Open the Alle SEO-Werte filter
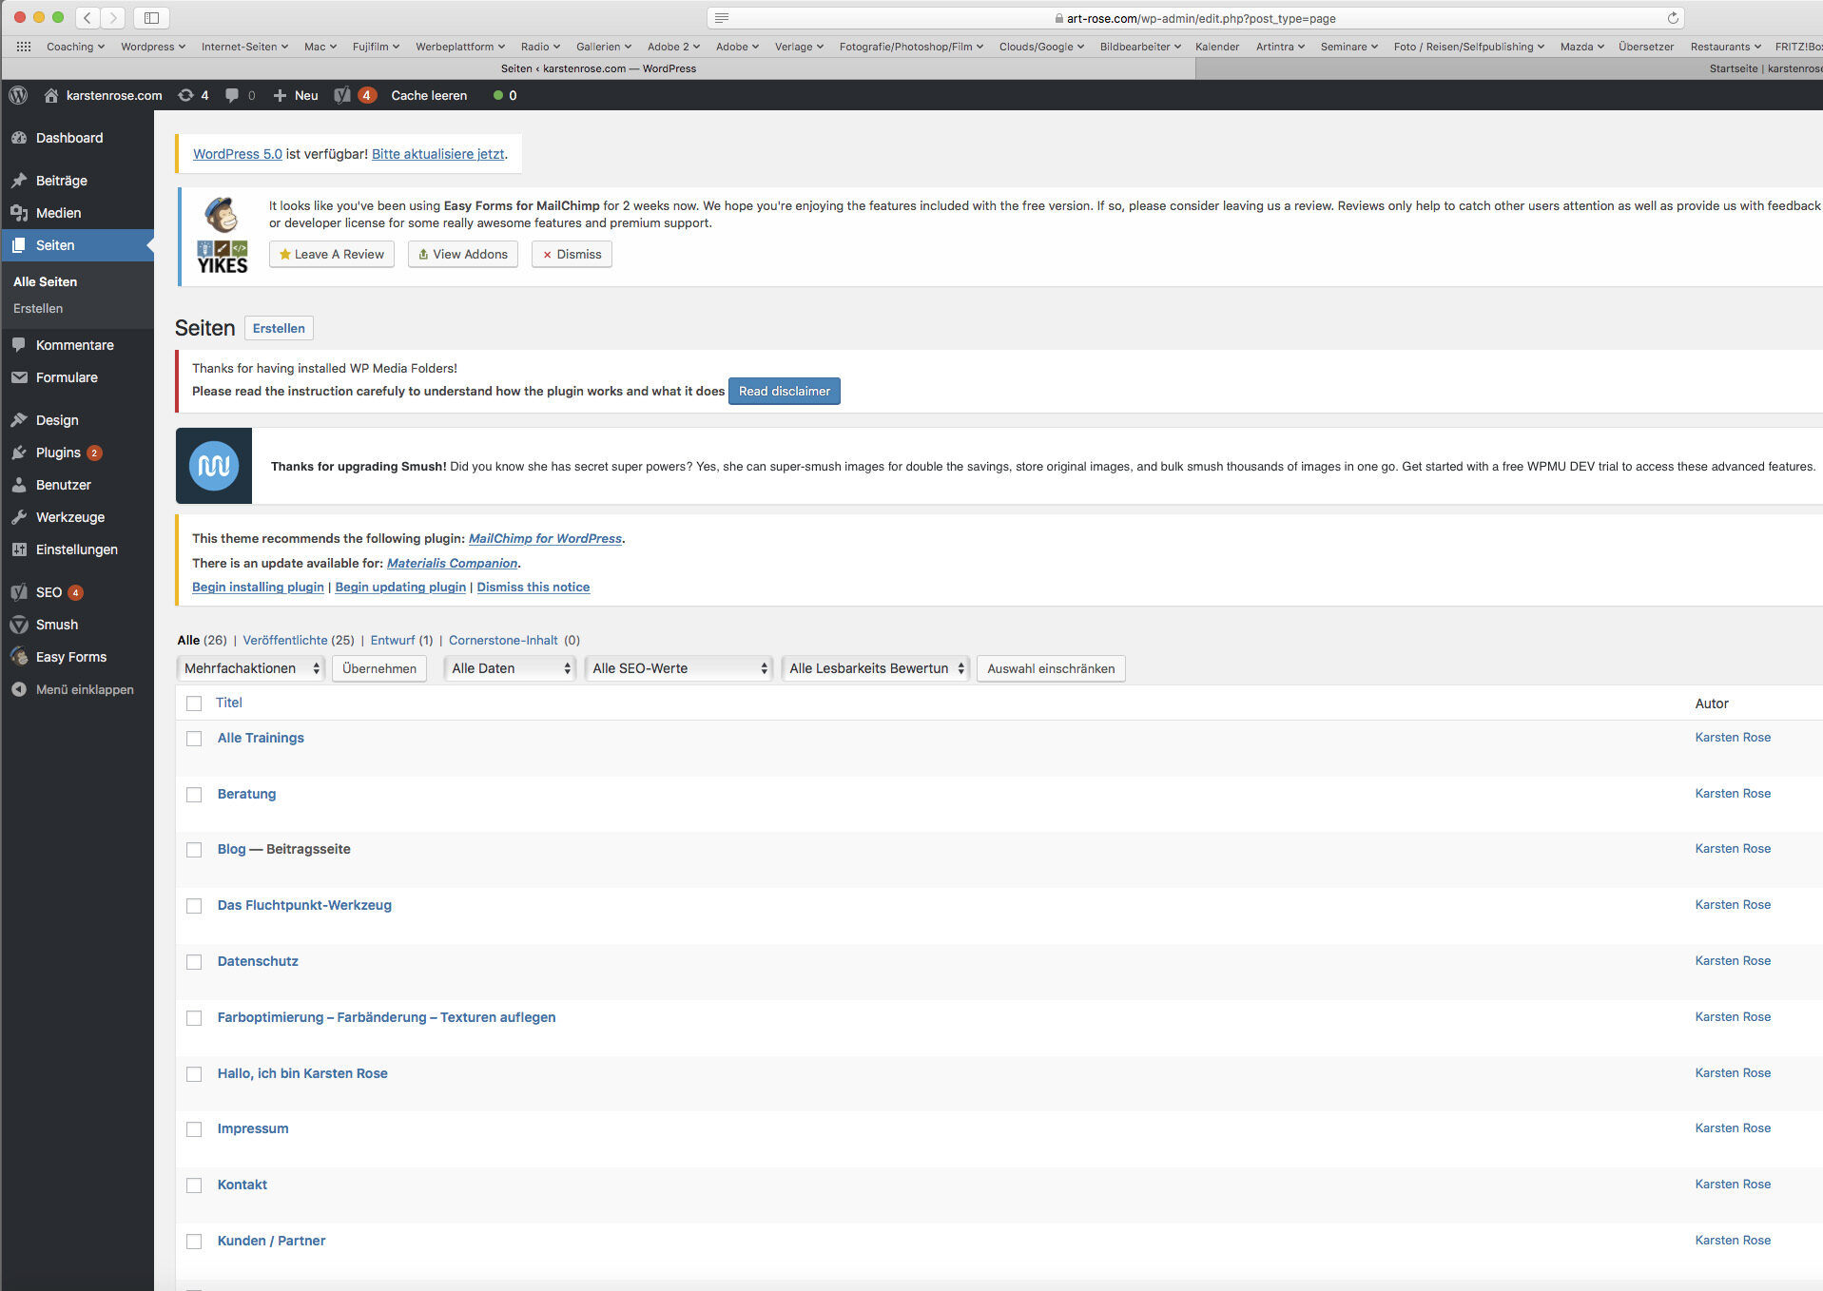Viewport: 1823px width, 1291px height. point(678,668)
